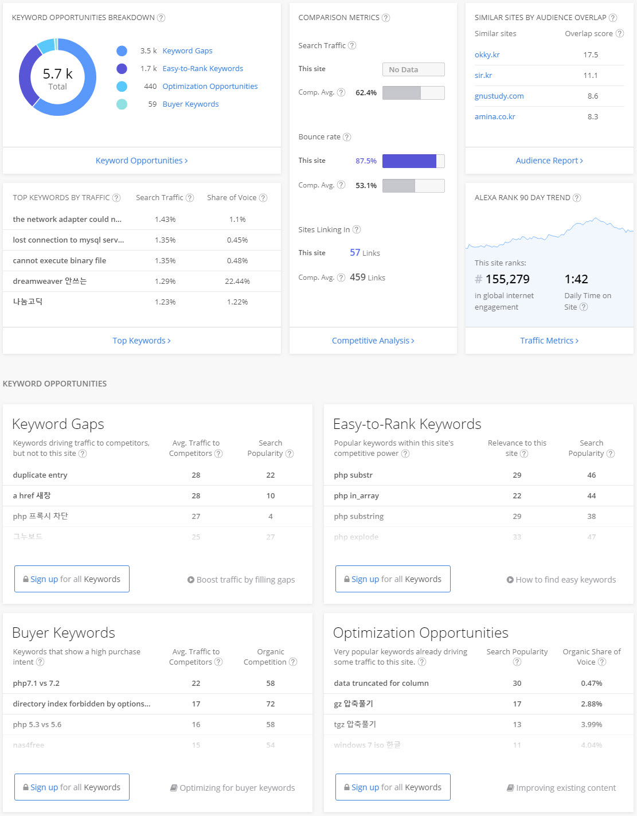This screenshot has height=816, width=637.
Task: Click play icon for Boost traffic by filling gaps
Action: 191,580
